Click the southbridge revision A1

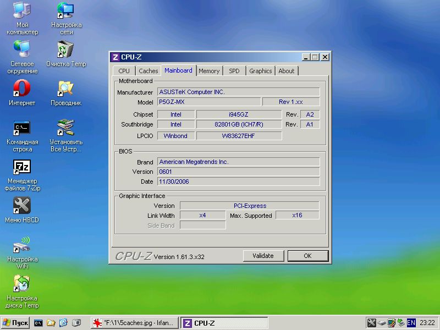point(310,124)
